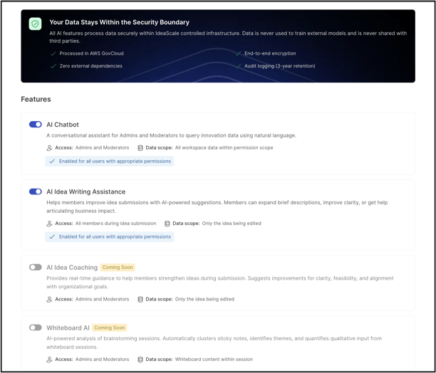The image size is (436, 373).
Task: Disable the AI Chatbot toggle
Action: pos(36,125)
